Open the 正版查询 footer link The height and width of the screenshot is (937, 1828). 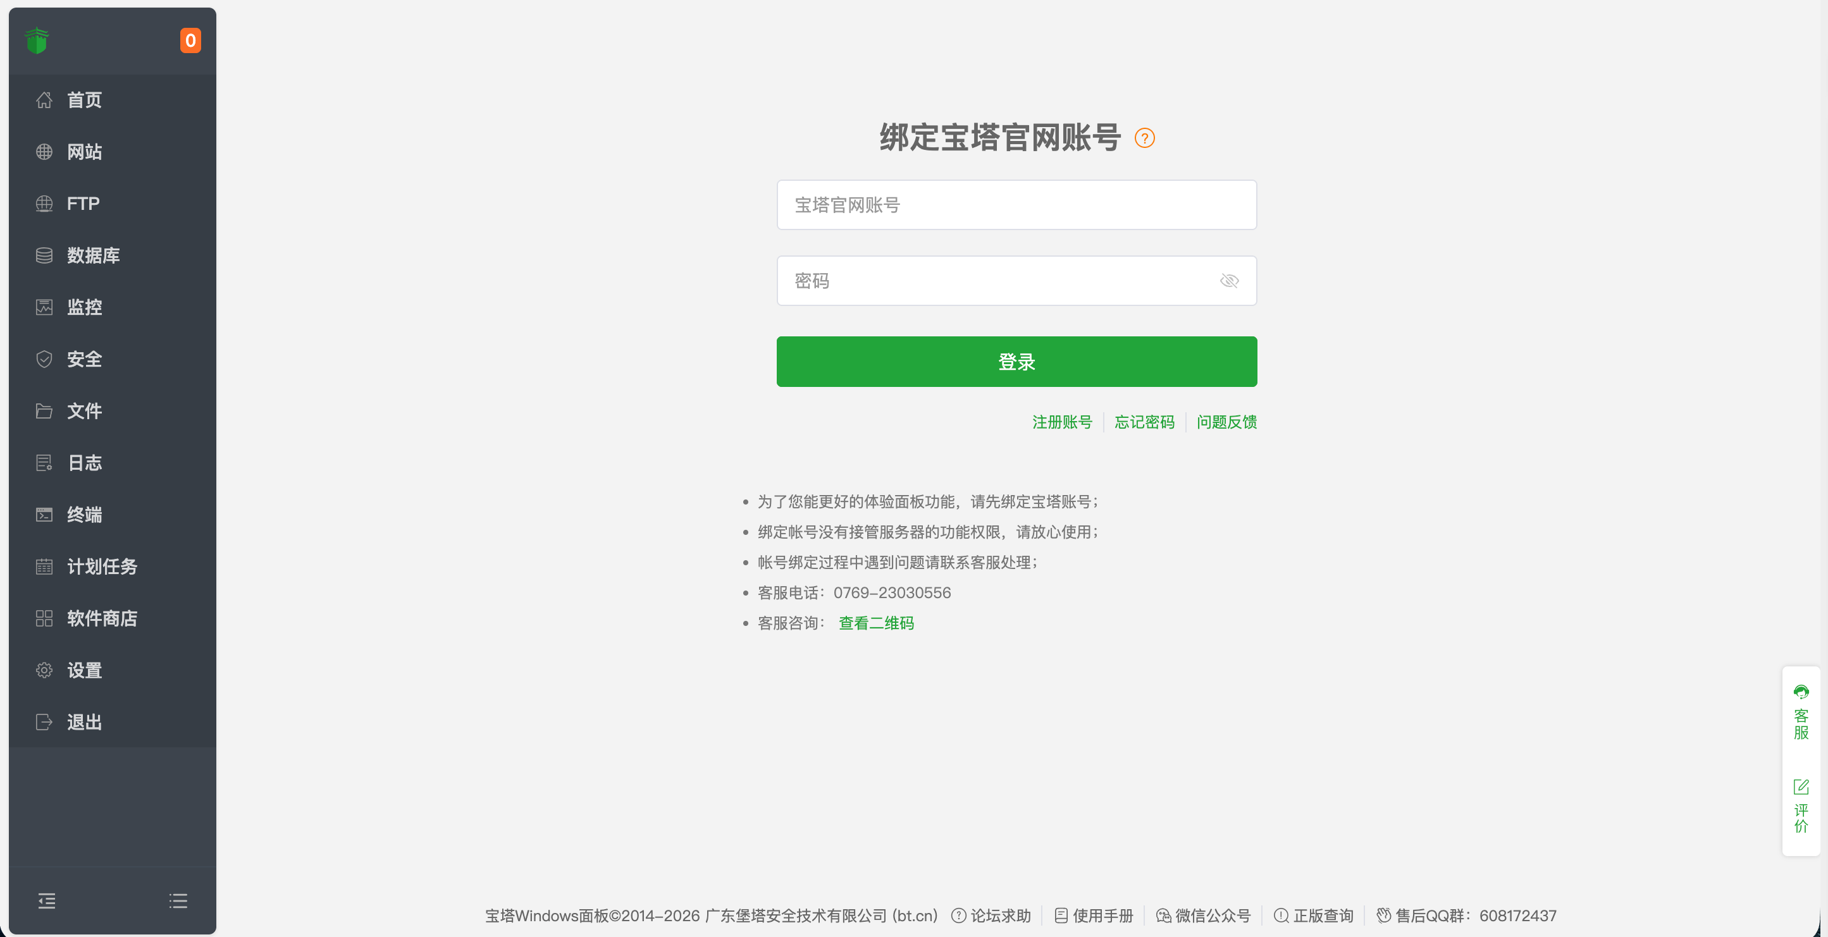[x=1323, y=915]
